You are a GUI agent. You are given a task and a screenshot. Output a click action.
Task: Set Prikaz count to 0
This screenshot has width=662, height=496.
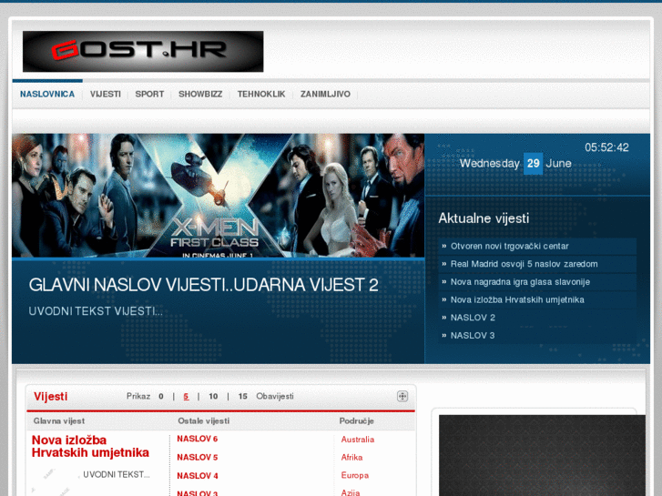coord(161,397)
